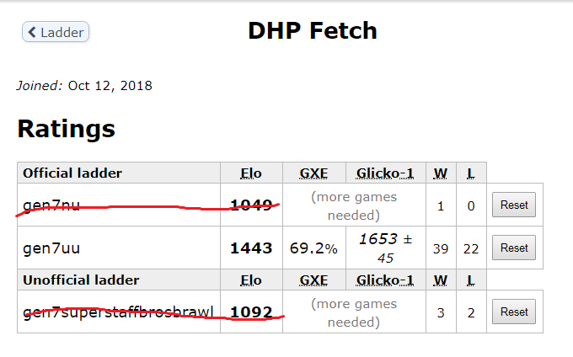The width and height of the screenshot is (573, 357).
Task: Reset the gen7superstaffbrosbrawl rating
Action: tap(514, 312)
